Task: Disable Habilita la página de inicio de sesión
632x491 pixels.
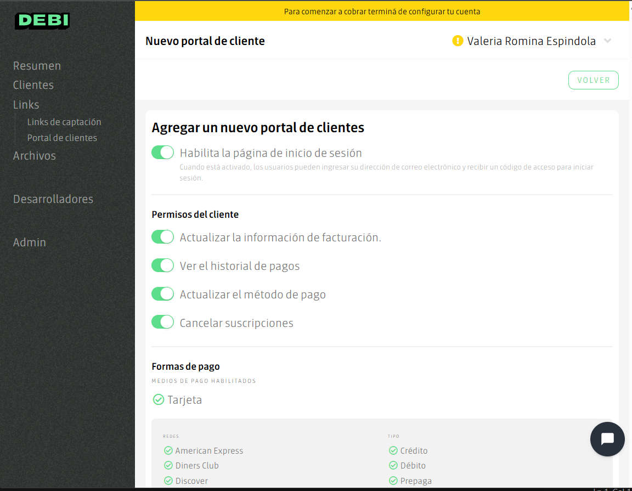Action: (162, 152)
